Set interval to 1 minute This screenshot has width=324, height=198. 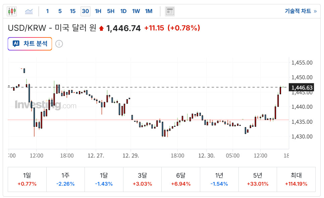tap(47, 11)
